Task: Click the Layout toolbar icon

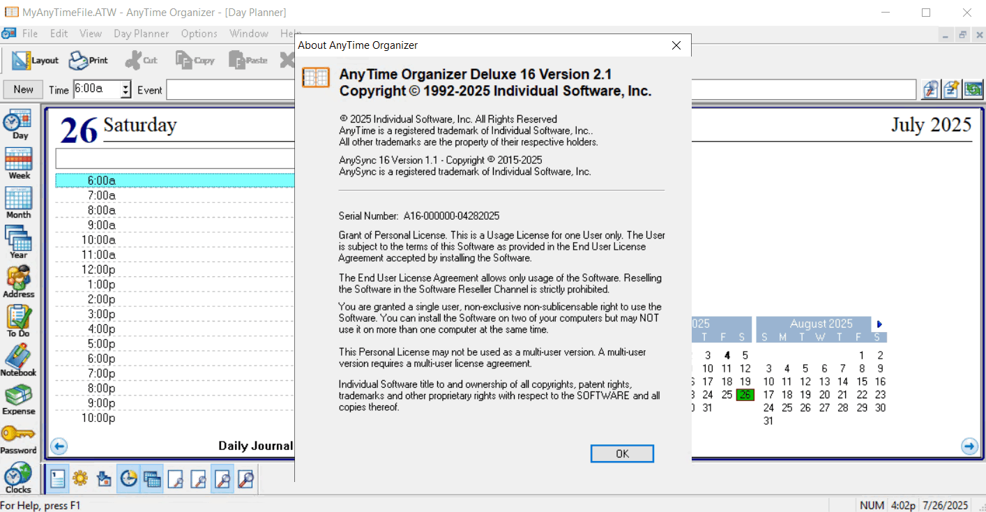Action: [x=35, y=61]
